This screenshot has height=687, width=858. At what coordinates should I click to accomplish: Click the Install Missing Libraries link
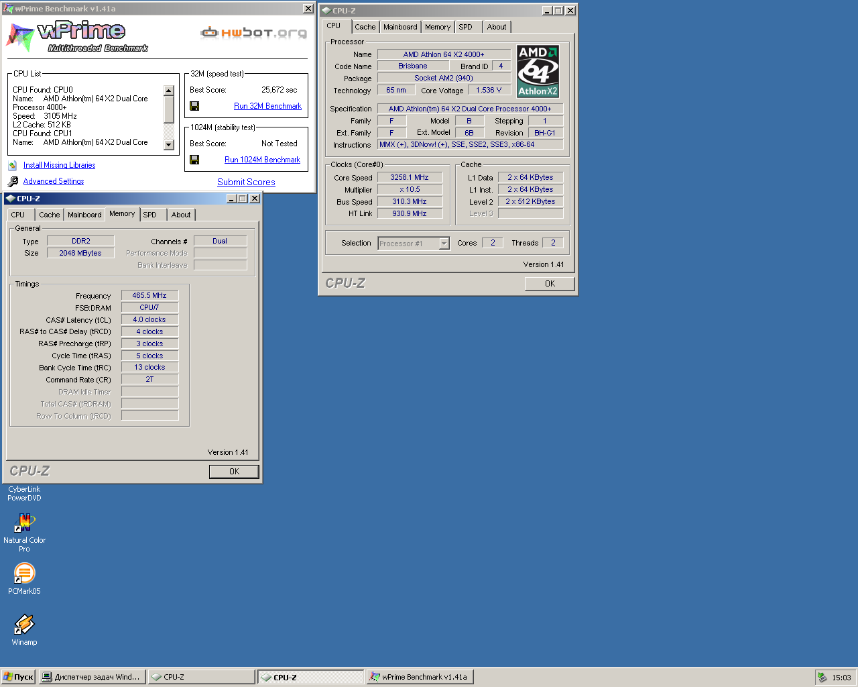coord(59,165)
